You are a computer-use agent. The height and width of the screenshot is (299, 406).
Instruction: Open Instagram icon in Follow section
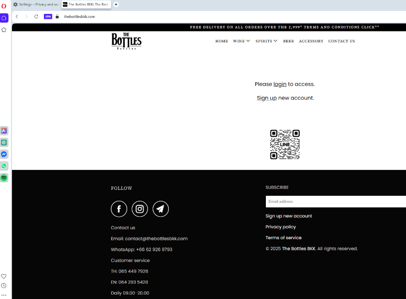tap(140, 209)
